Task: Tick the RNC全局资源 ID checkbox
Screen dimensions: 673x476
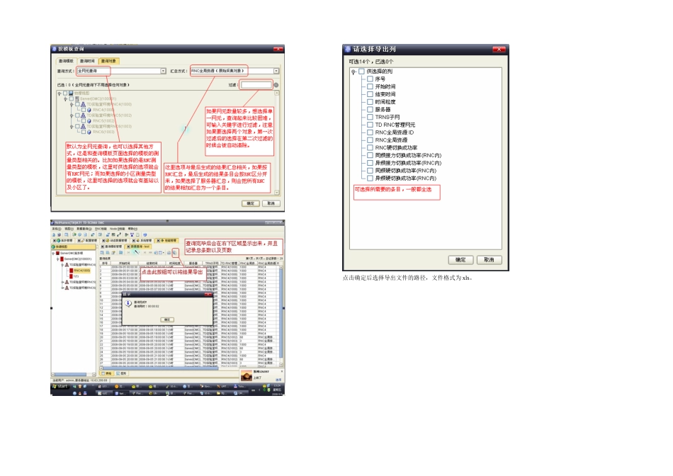Action: click(x=370, y=132)
